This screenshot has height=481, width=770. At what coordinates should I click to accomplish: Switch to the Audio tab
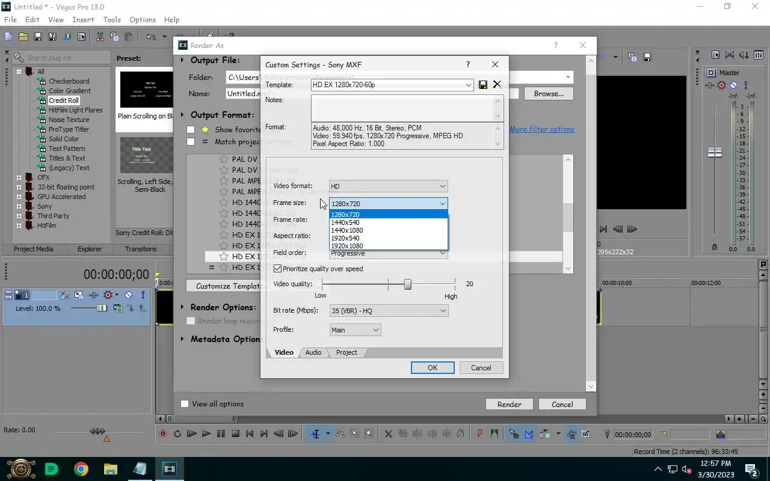pyautogui.click(x=313, y=352)
